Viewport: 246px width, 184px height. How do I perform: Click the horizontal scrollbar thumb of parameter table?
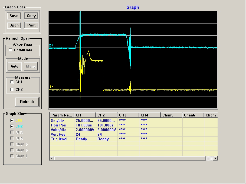coord(130,158)
